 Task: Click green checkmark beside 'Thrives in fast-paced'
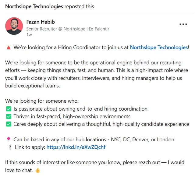[x=9, y=117]
